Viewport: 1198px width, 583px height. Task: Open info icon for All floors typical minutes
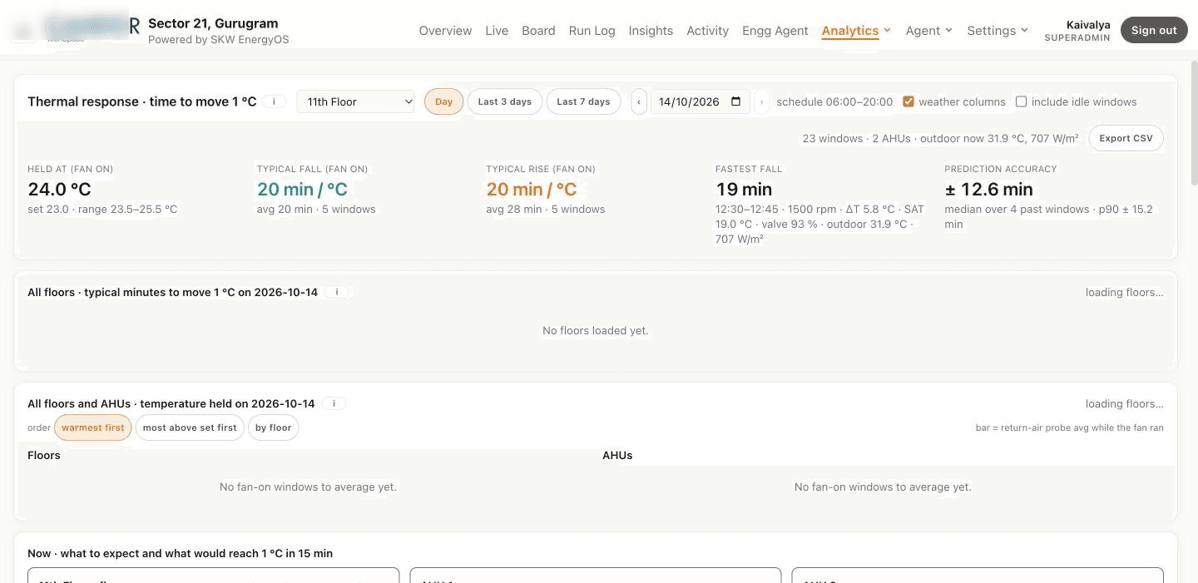point(337,292)
